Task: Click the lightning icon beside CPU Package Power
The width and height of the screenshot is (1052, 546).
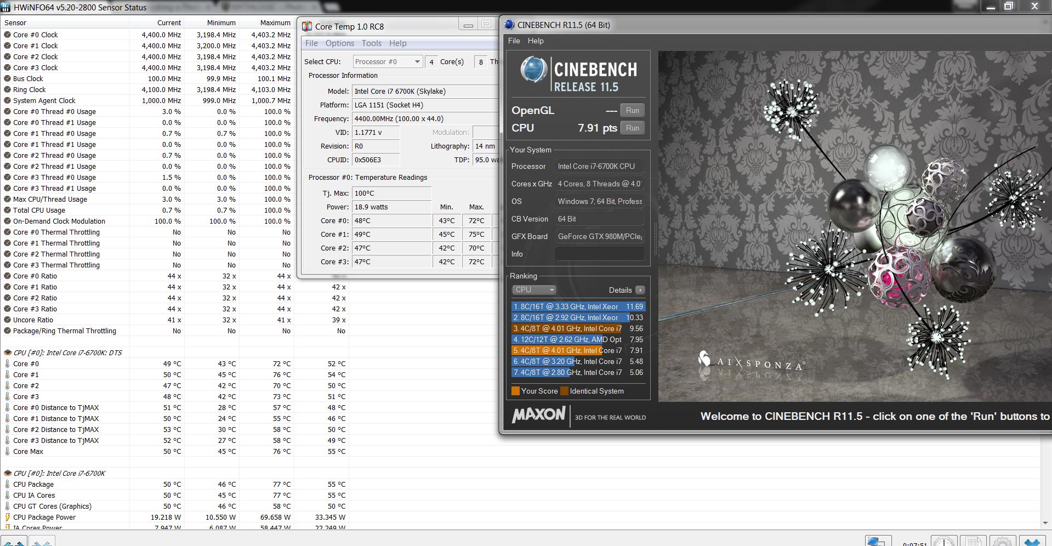Action: (x=7, y=517)
